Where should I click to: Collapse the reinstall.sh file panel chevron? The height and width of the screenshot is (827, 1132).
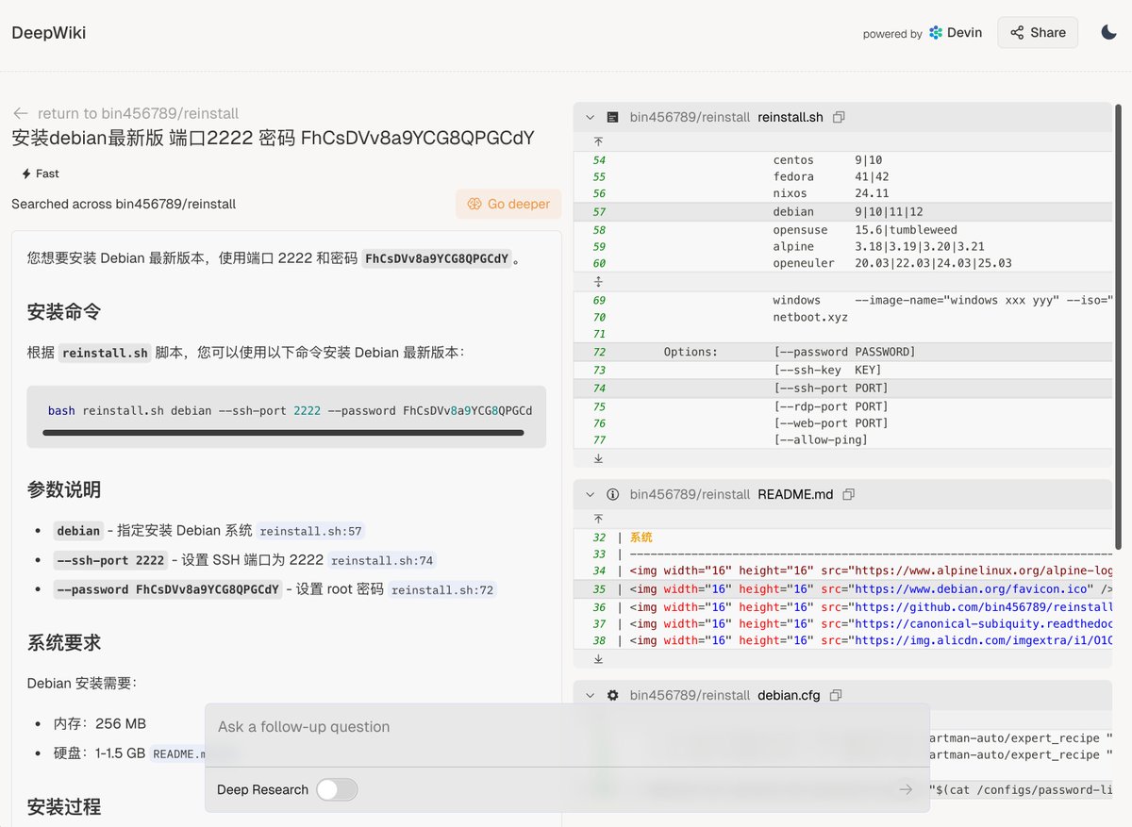click(x=591, y=118)
